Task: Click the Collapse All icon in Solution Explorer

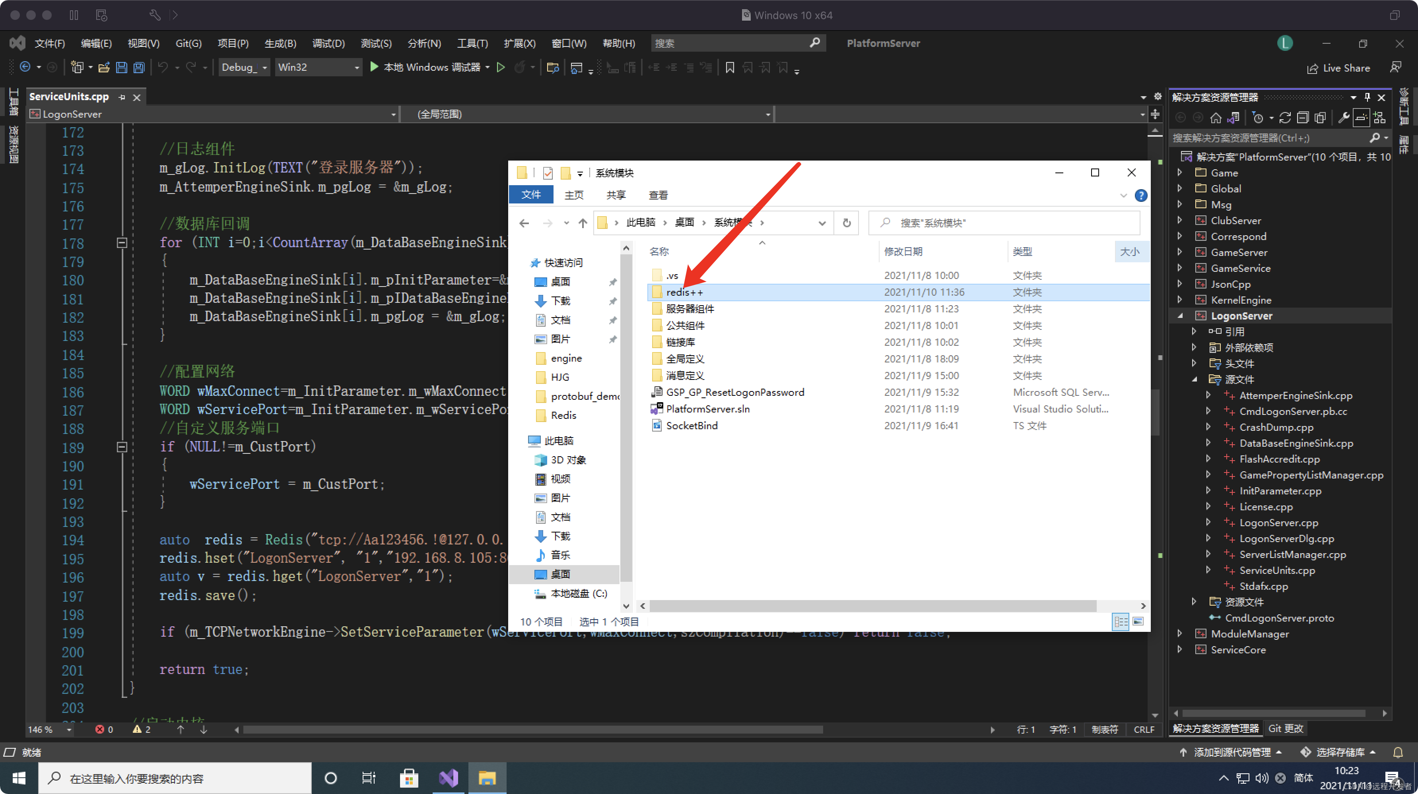Action: [x=1302, y=118]
